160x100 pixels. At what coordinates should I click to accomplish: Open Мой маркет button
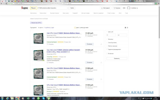tap(105, 8)
